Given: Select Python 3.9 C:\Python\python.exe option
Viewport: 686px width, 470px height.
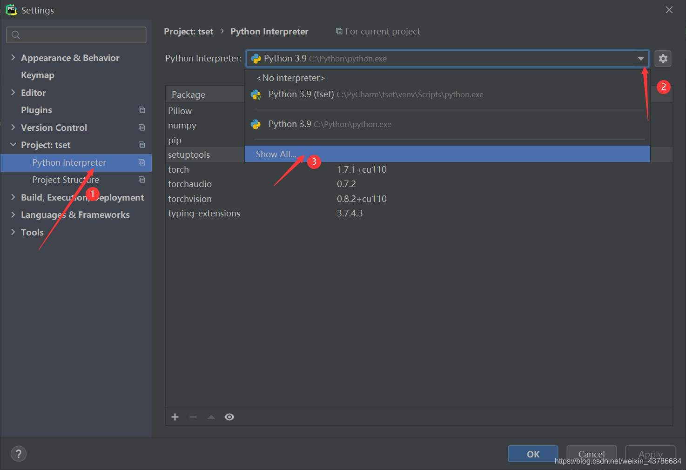Looking at the screenshot, I should coord(447,124).
